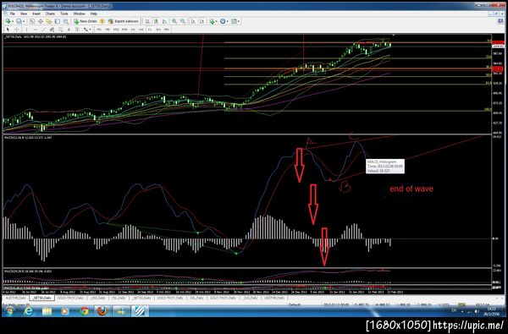
Task: Switch to the D1 timeframe
Action: (150, 30)
